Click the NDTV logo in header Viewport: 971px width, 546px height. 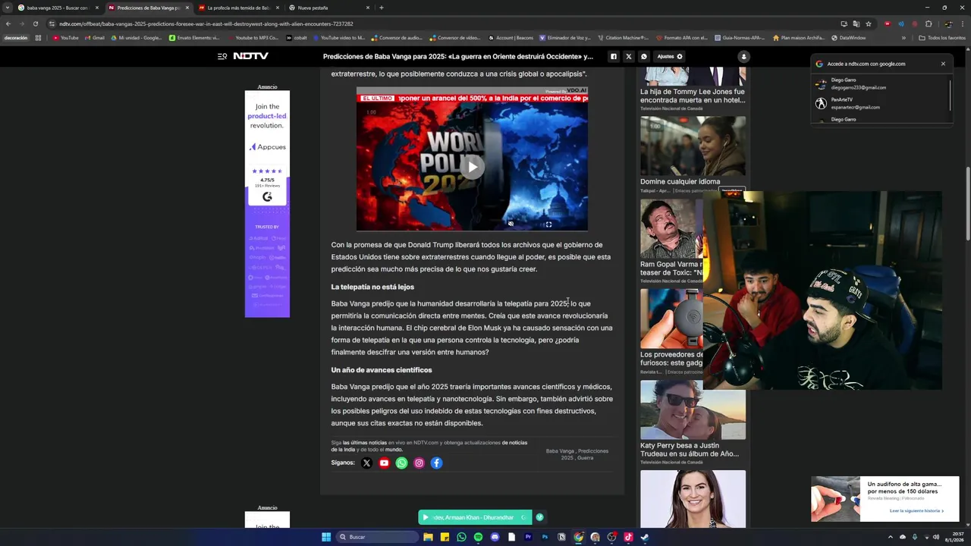250,56
